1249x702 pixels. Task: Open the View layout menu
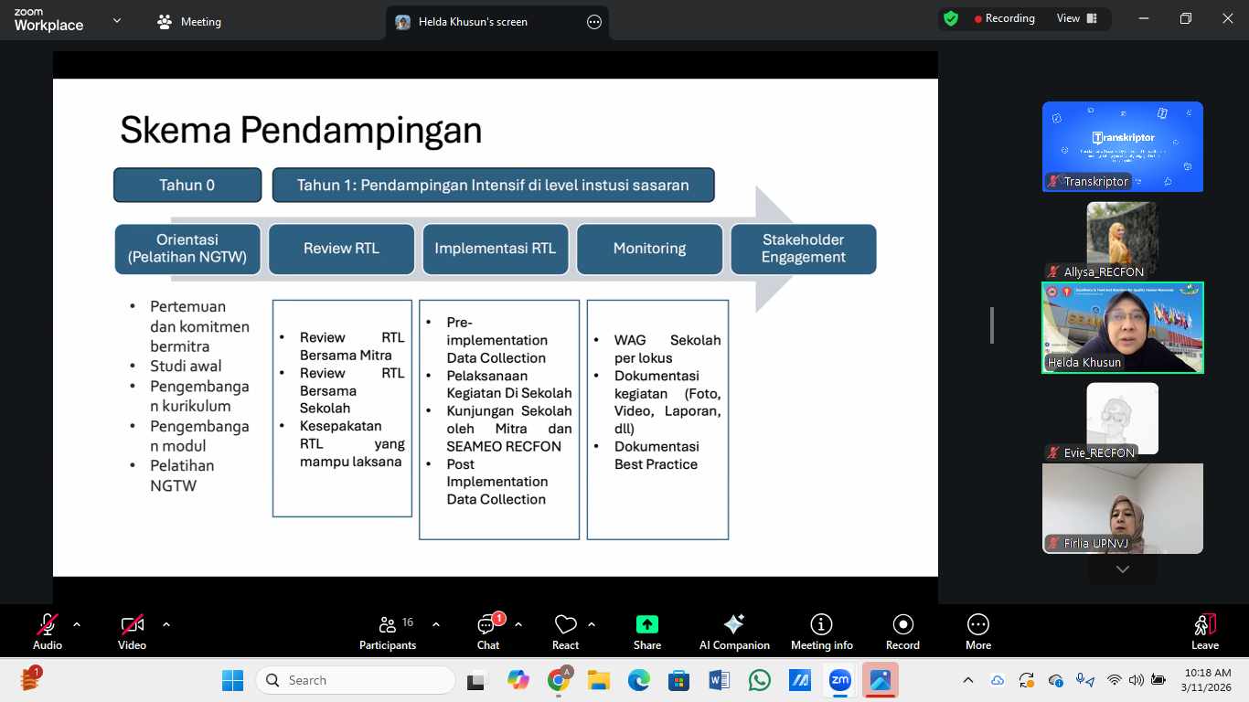click(1076, 19)
